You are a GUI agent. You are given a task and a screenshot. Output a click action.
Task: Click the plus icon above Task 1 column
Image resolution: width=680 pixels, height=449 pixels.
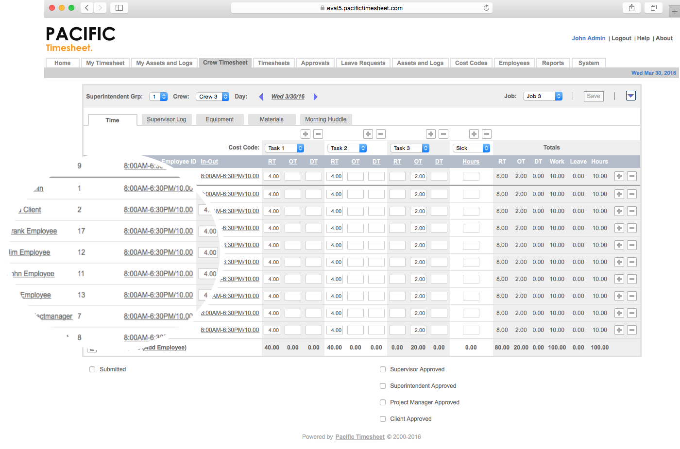pos(305,133)
